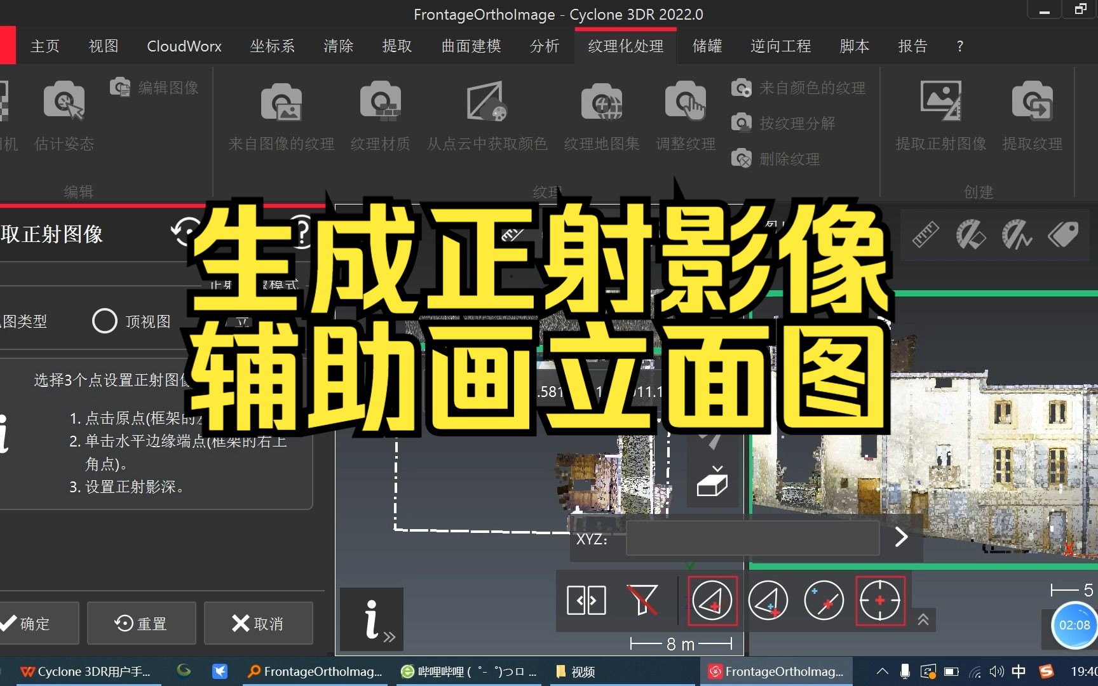Select the tag labeling tool

click(1062, 235)
